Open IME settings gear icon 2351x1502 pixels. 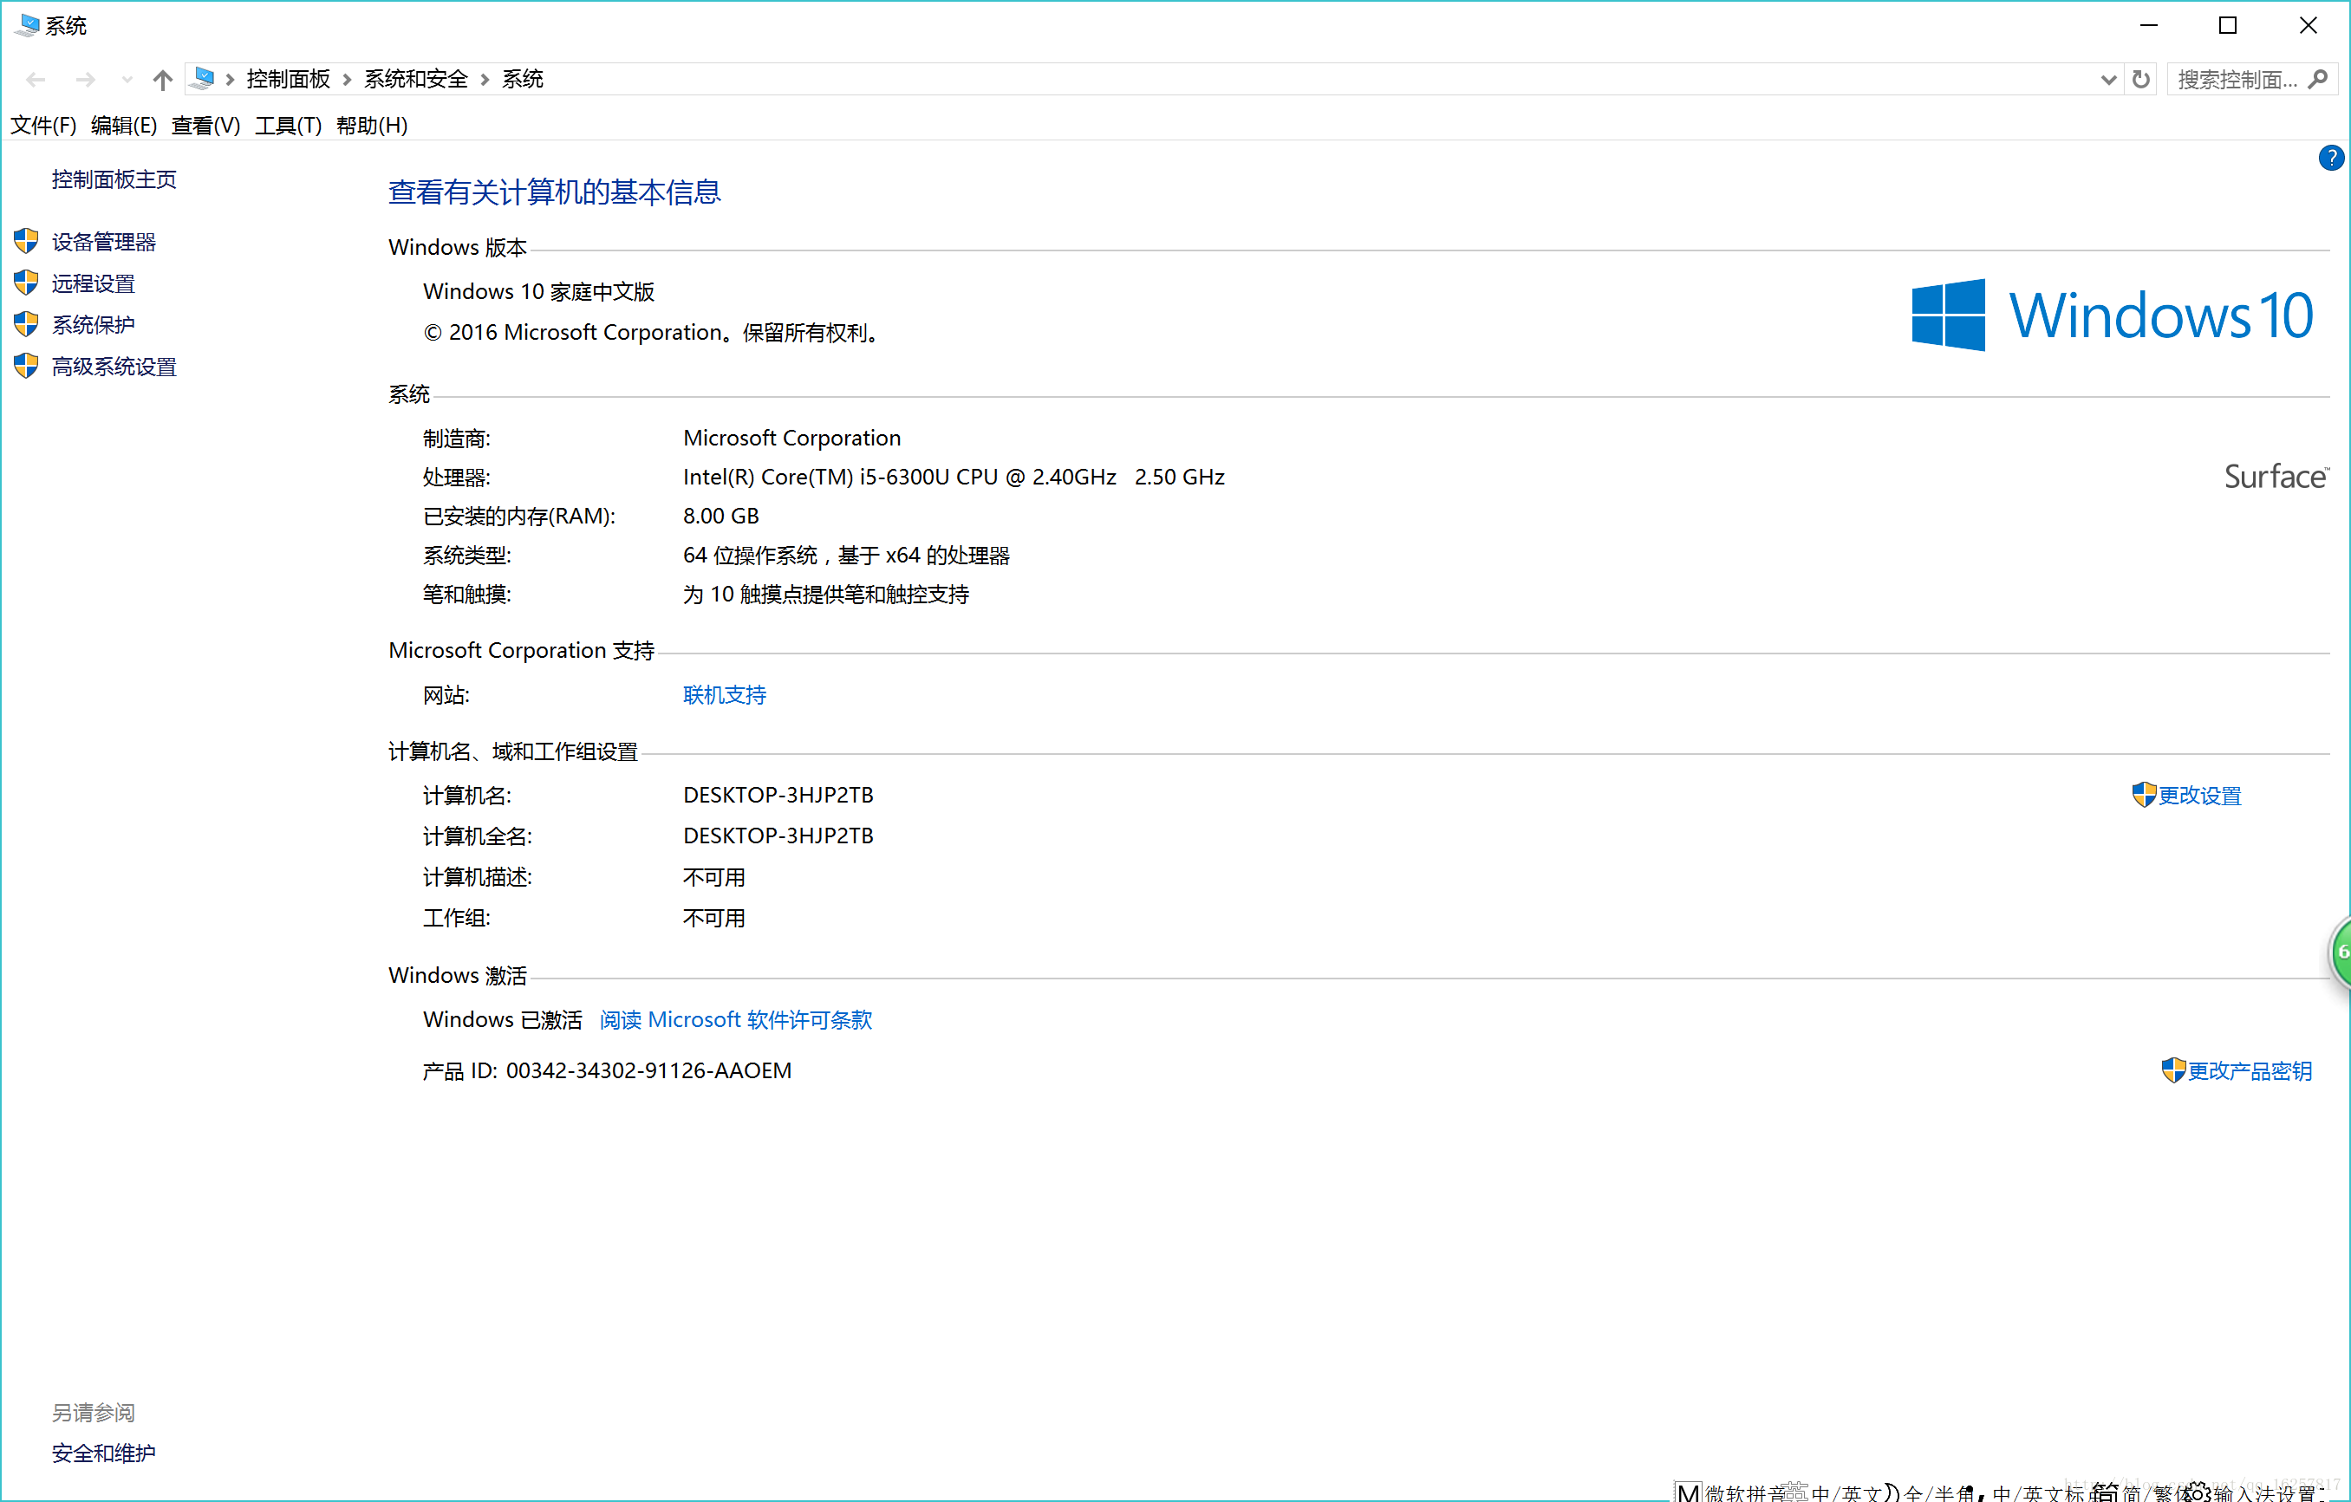point(2197,1492)
